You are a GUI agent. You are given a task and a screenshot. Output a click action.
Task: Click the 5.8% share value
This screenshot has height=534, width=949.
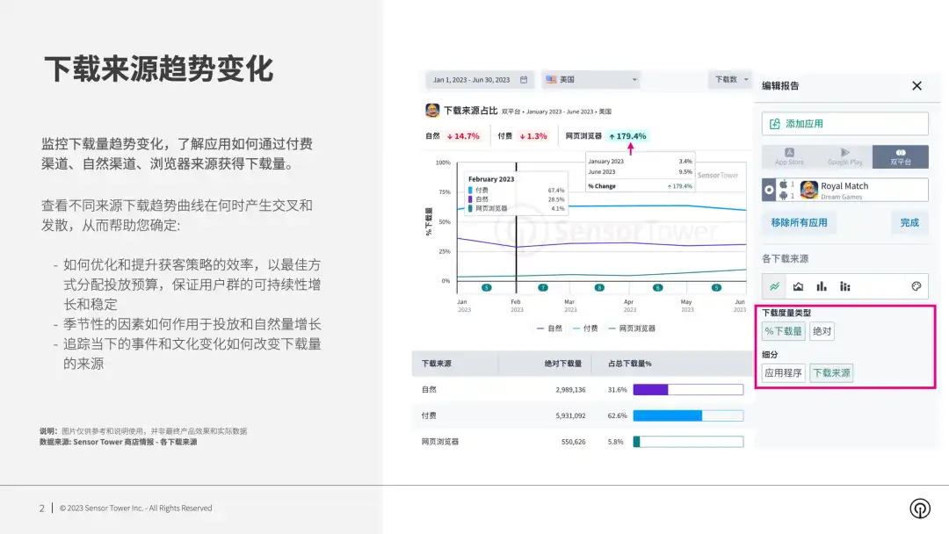point(615,442)
